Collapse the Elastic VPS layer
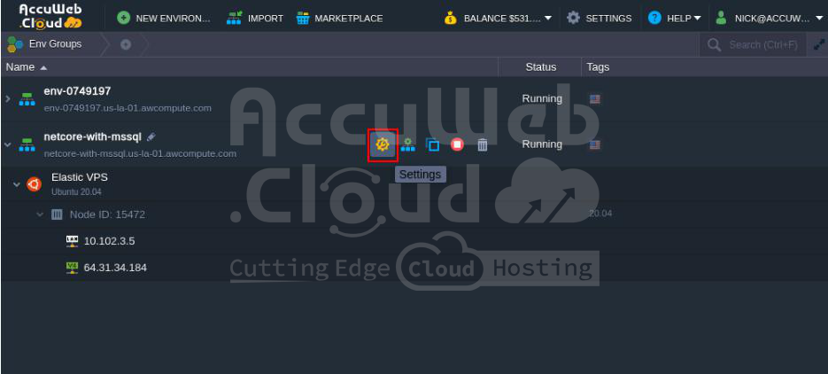Screen dimensions: 828x374 17,183
